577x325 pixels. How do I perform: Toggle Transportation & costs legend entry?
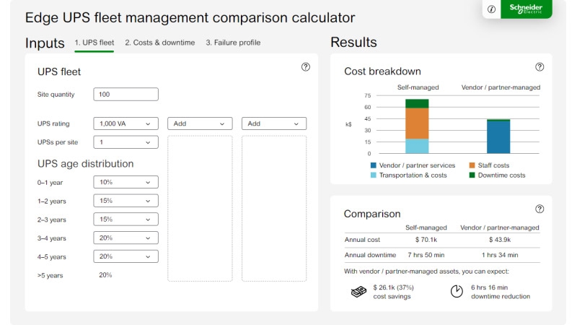tap(408, 175)
